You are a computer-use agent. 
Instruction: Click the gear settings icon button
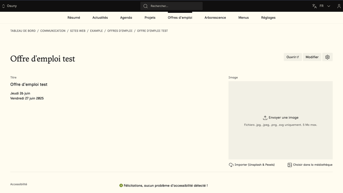[327, 57]
